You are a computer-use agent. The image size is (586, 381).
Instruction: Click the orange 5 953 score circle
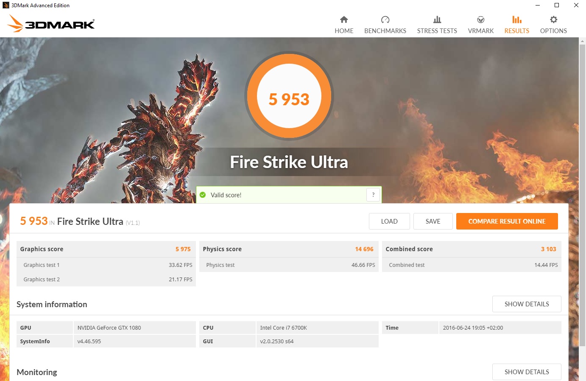click(x=289, y=96)
